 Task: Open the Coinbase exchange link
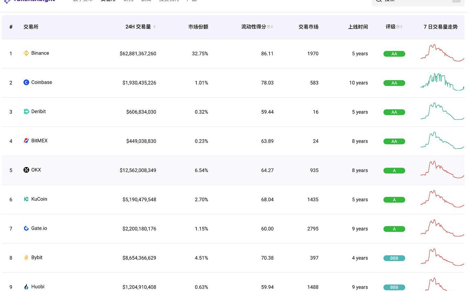[41, 82]
